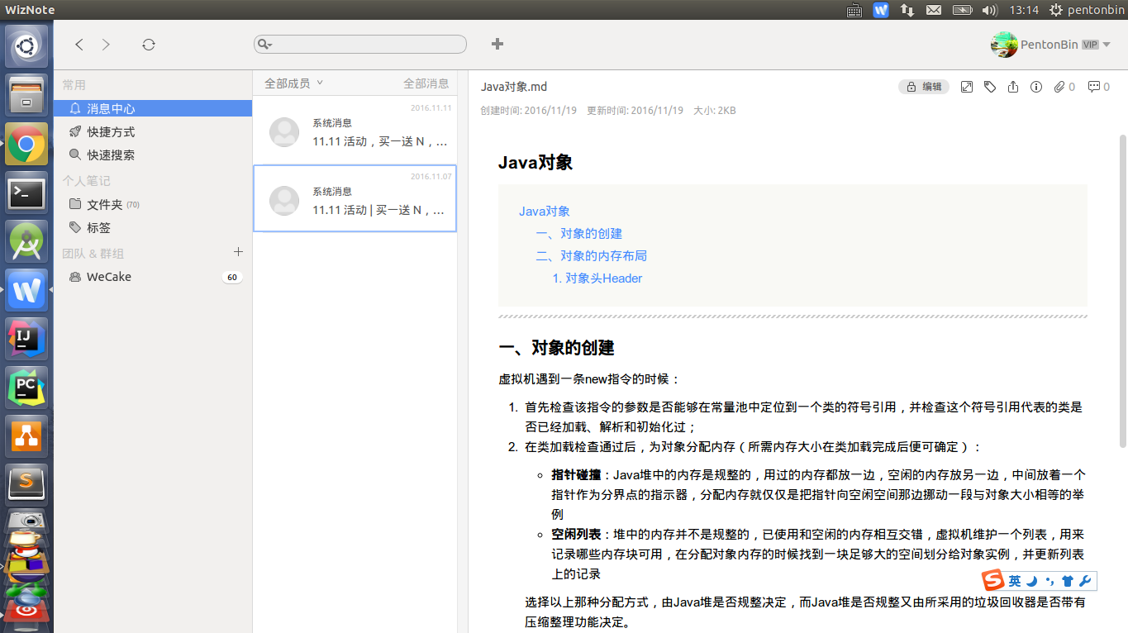1128x633 pixels.
Task: Click the VIP badge
Action: point(1090,45)
